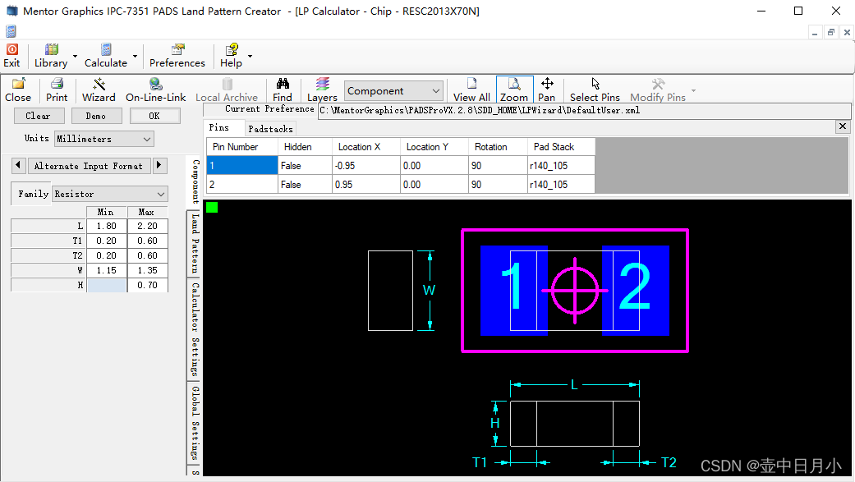Click the L Min value field
855x482 pixels.
click(107, 226)
